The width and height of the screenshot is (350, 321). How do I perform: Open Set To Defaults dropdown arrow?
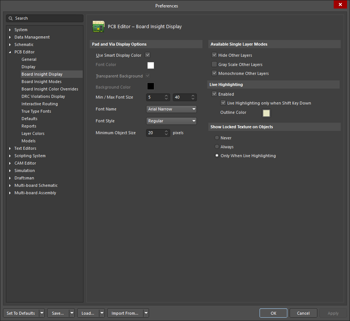(x=42, y=313)
